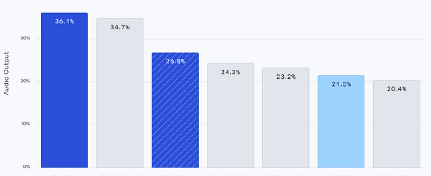Click the 34.7% data label text
Viewport: 431px width, 176px height.
(x=120, y=27)
